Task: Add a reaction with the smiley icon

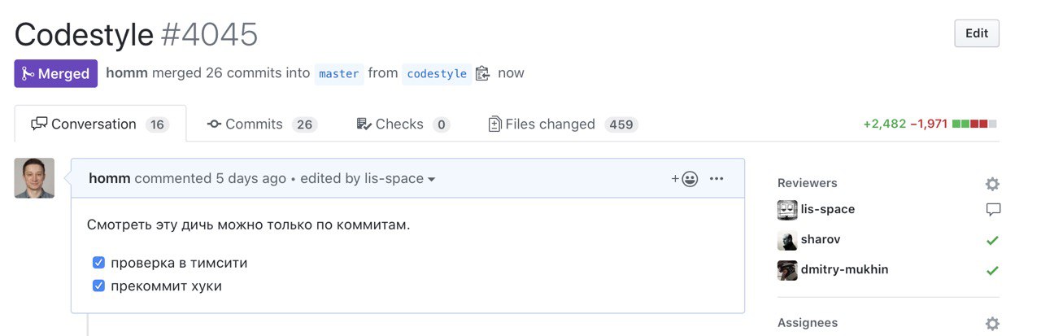Action: 685,179
